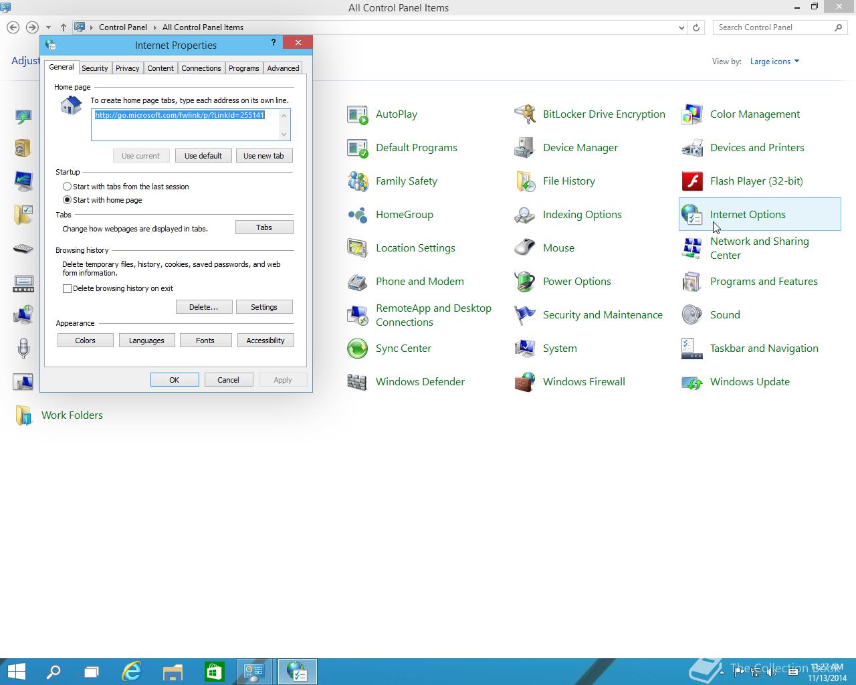Launch Internet Explorer from taskbar
Image resolution: width=856 pixels, height=685 pixels.
132,671
